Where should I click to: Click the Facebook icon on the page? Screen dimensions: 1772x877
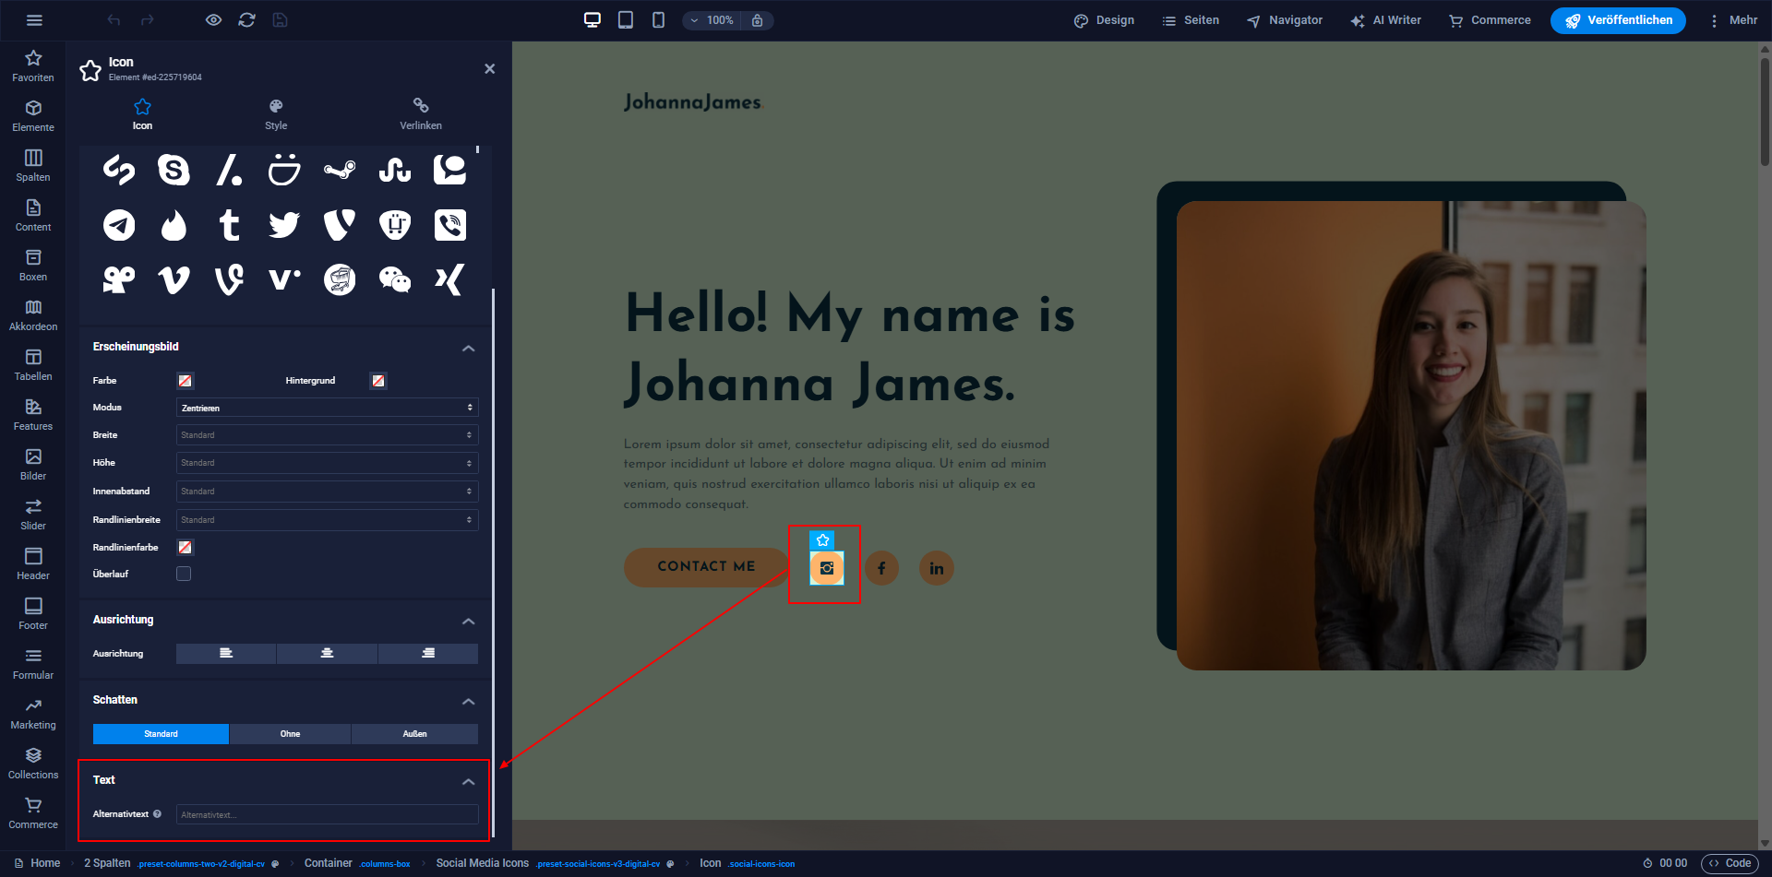(881, 568)
